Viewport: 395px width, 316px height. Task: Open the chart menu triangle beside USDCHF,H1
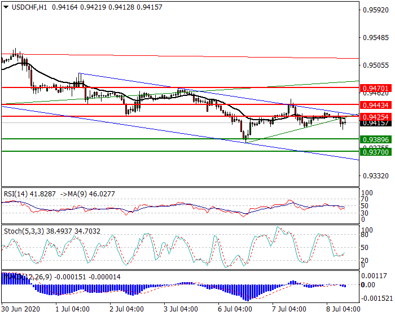pos(6,7)
